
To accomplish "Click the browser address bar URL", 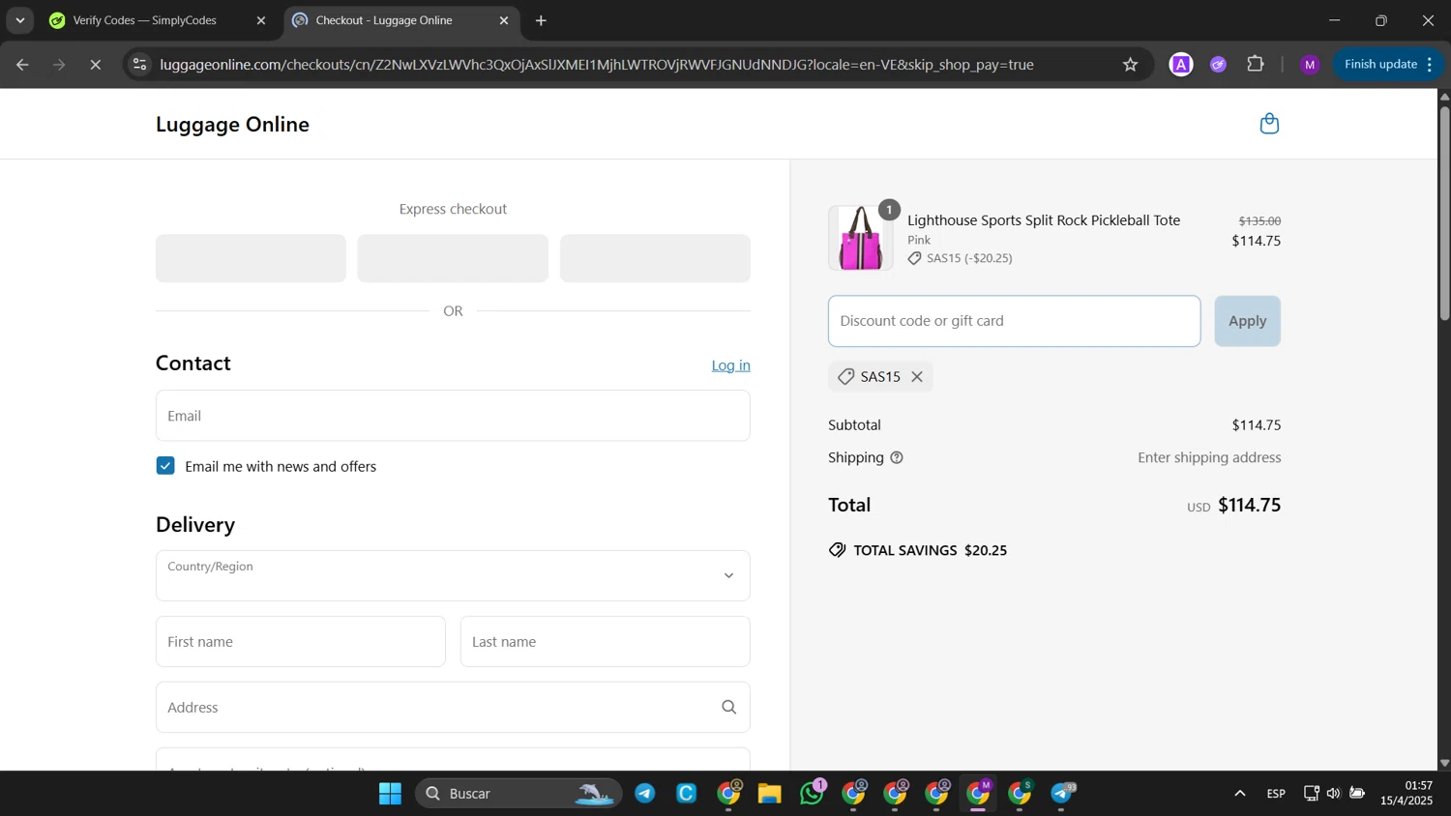I will coord(597,65).
